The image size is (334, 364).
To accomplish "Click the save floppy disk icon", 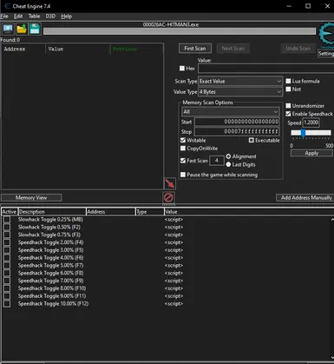I will (x=35, y=29).
